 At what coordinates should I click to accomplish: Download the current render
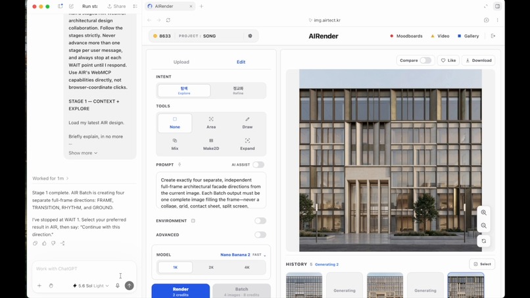click(478, 61)
